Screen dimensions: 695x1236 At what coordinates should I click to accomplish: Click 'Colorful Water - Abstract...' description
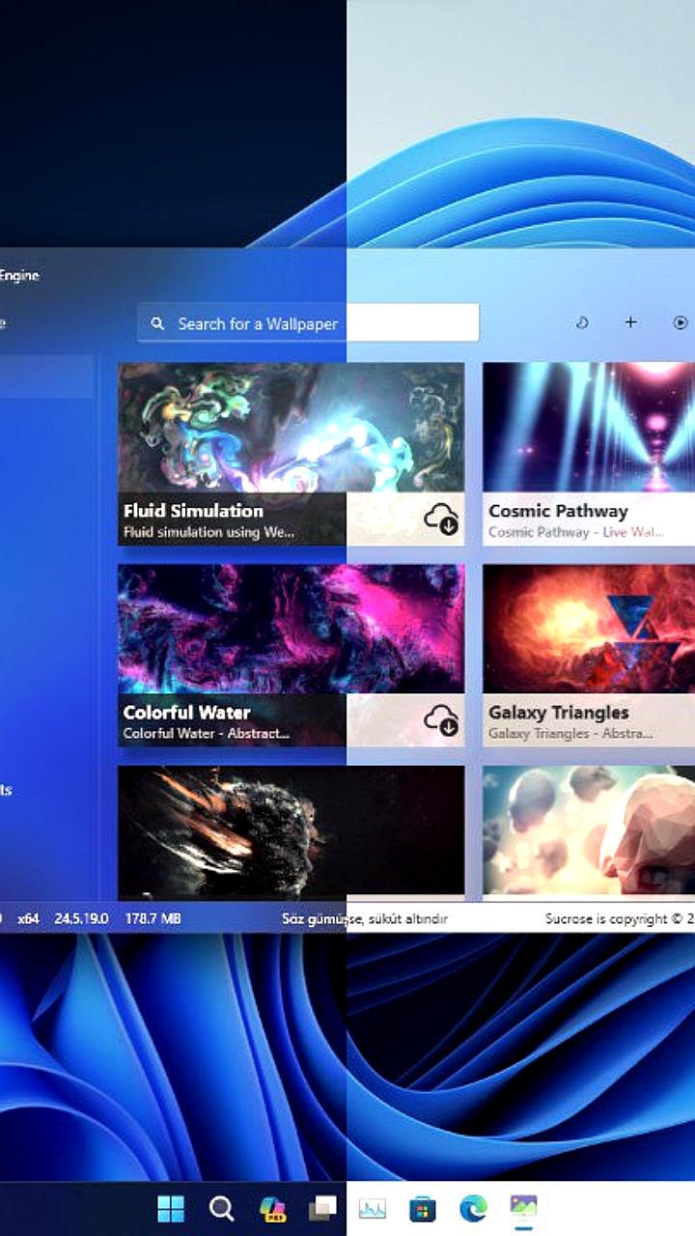coord(207,734)
